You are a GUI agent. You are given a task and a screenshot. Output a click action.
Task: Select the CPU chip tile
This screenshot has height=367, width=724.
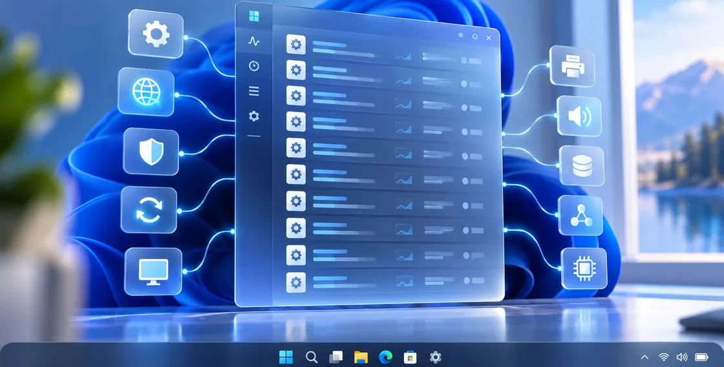[x=584, y=268]
